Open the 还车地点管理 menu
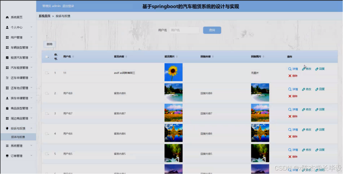 coord(18,88)
